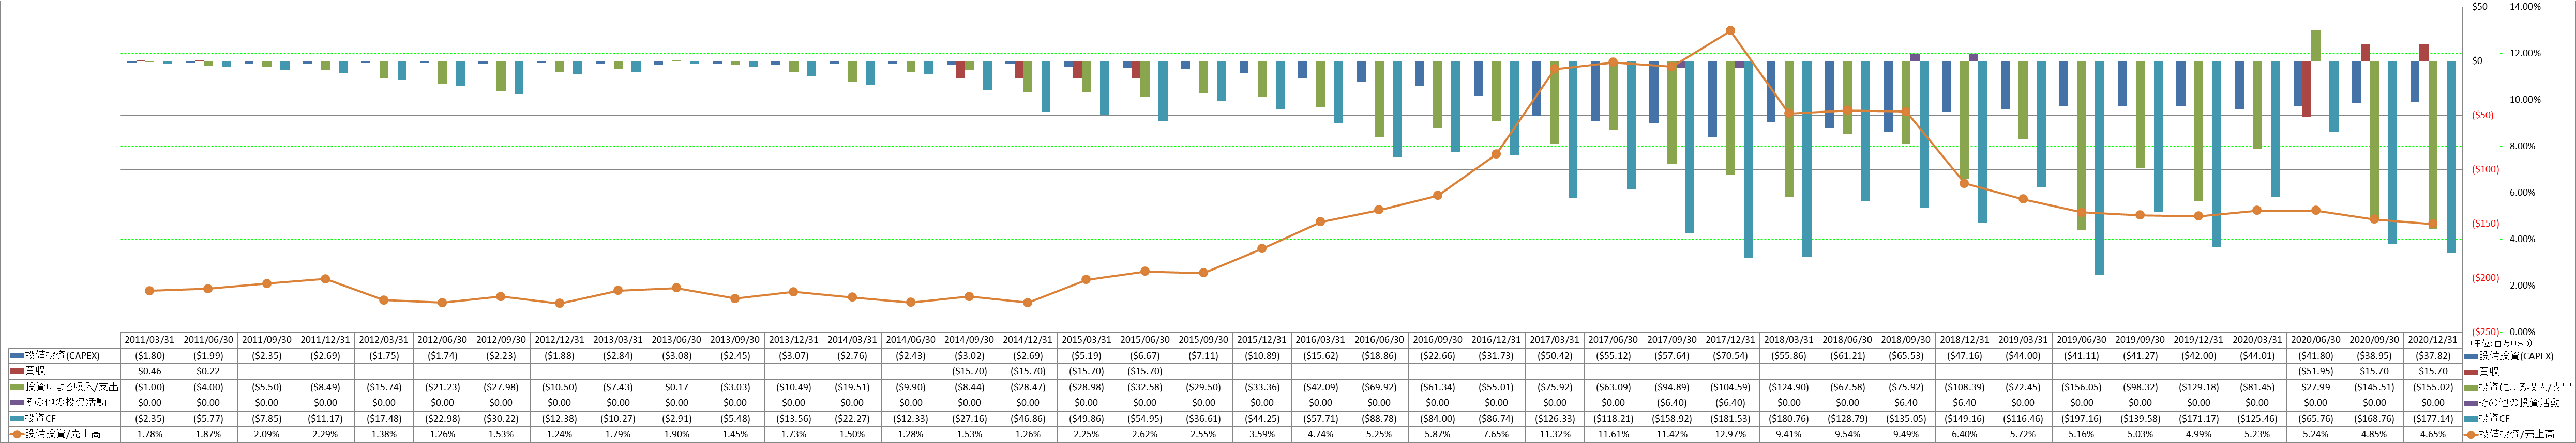This screenshot has width=2576, height=443.
Task: Click the first orange line marker at 2011/03/31
Action: (x=150, y=291)
